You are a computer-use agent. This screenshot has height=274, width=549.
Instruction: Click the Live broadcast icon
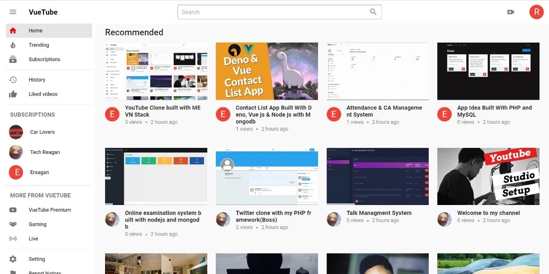coord(13,239)
